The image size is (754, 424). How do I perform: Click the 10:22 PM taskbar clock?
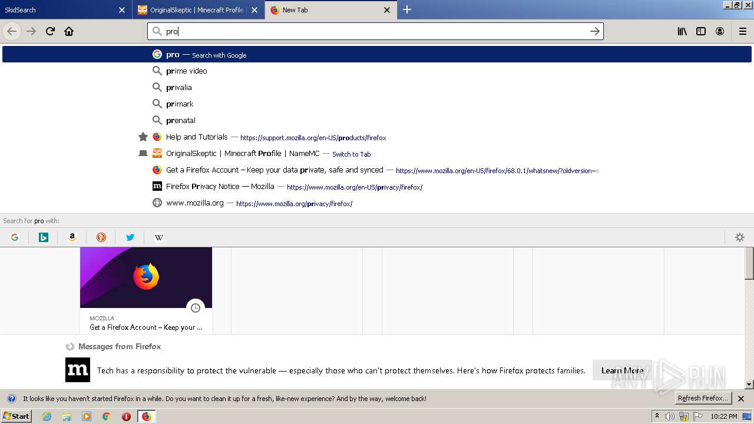[x=723, y=416]
